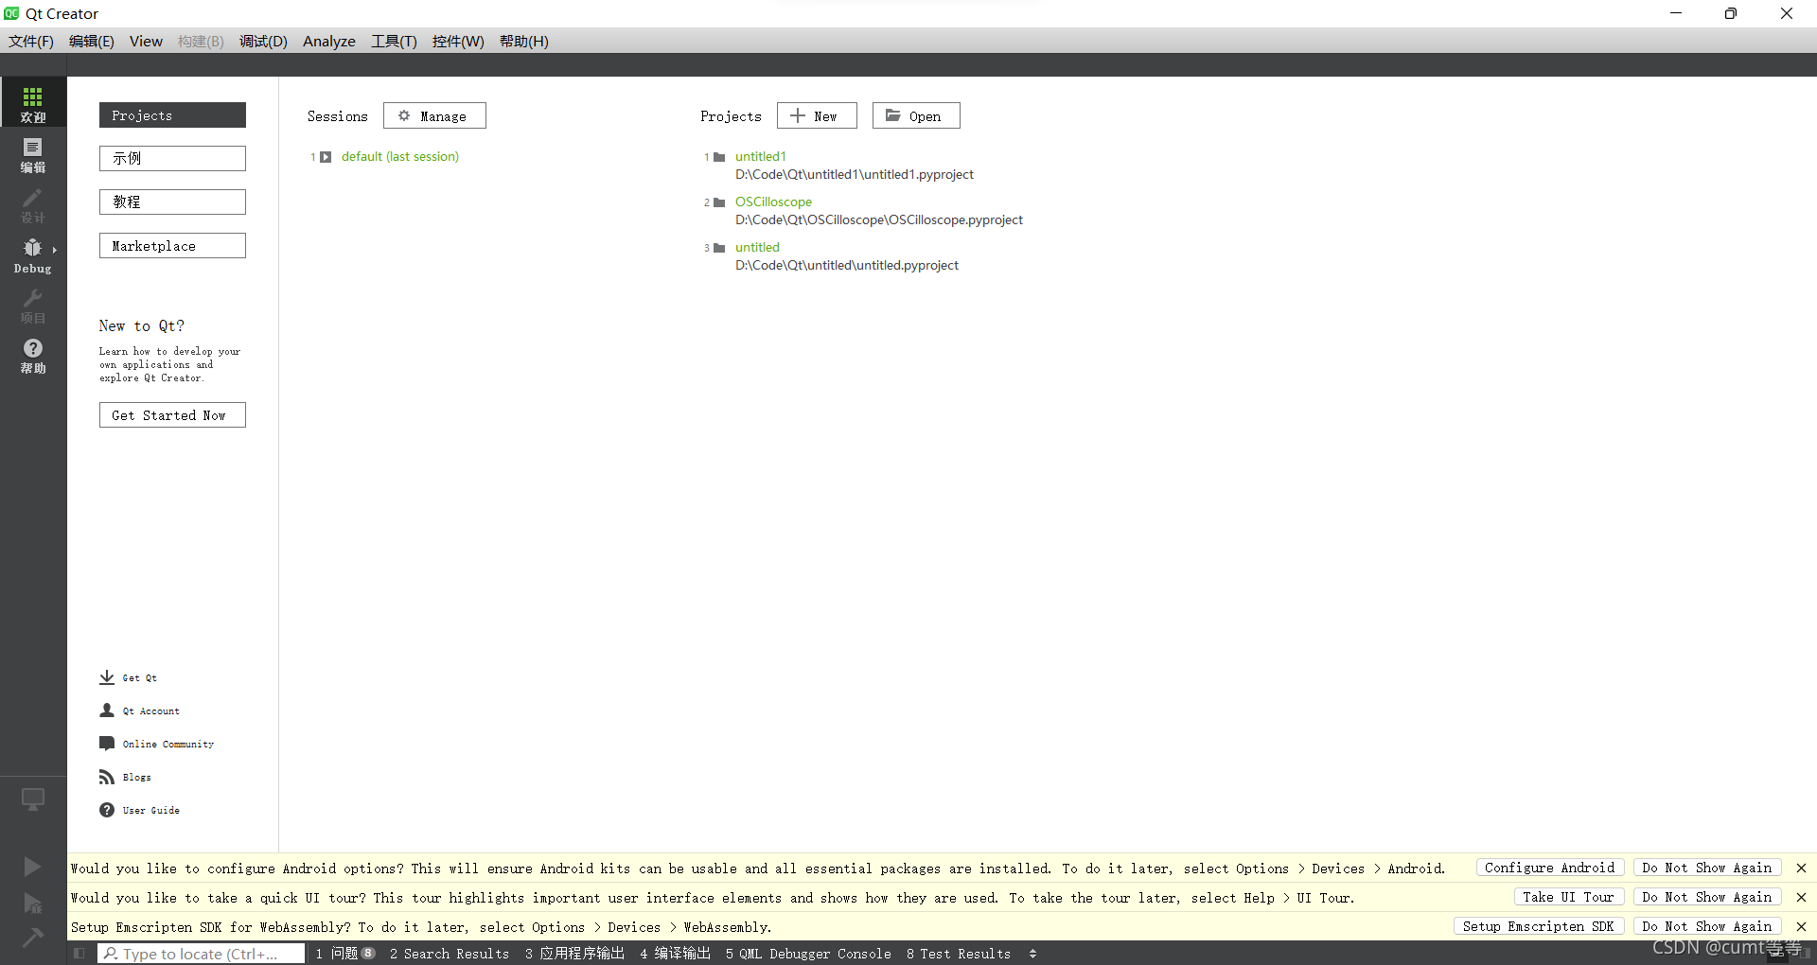Click the Qt Account person icon

107,711
